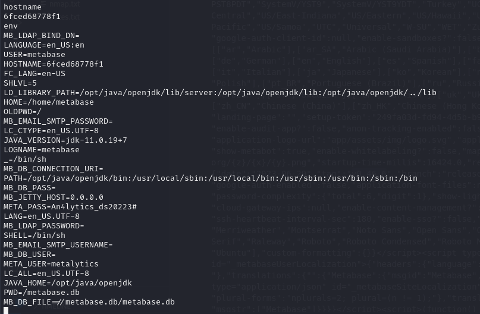Click the HOME=/home/metabase line
480x314 pixels.
coord(49,102)
